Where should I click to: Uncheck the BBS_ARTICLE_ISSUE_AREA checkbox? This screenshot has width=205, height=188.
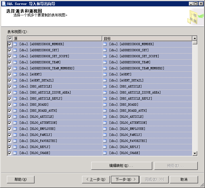click(x=10, y=93)
